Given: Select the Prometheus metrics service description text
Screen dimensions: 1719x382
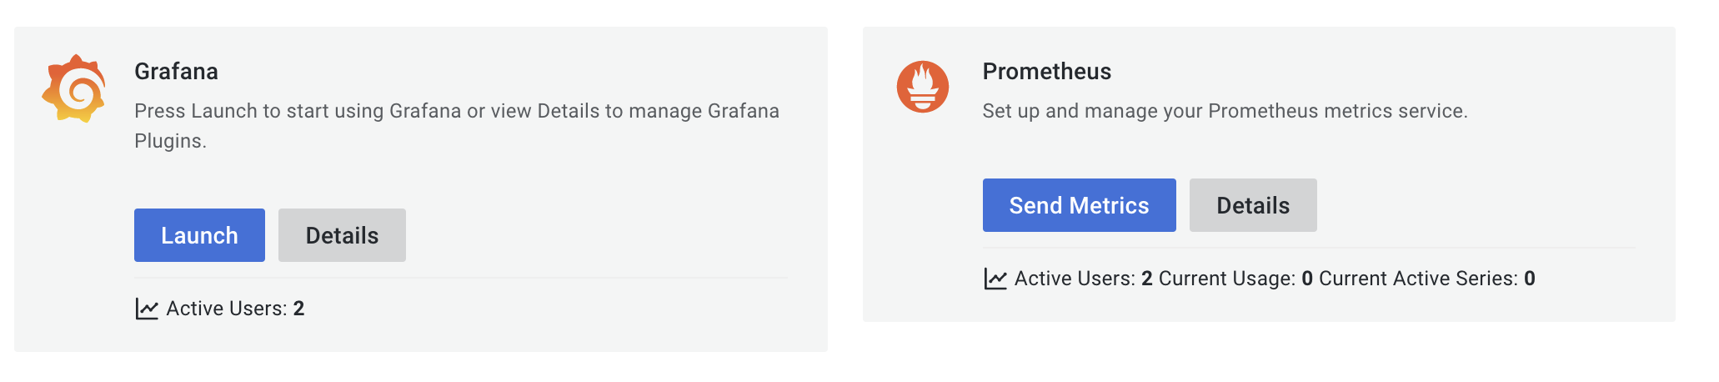Looking at the screenshot, I should click(1225, 111).
